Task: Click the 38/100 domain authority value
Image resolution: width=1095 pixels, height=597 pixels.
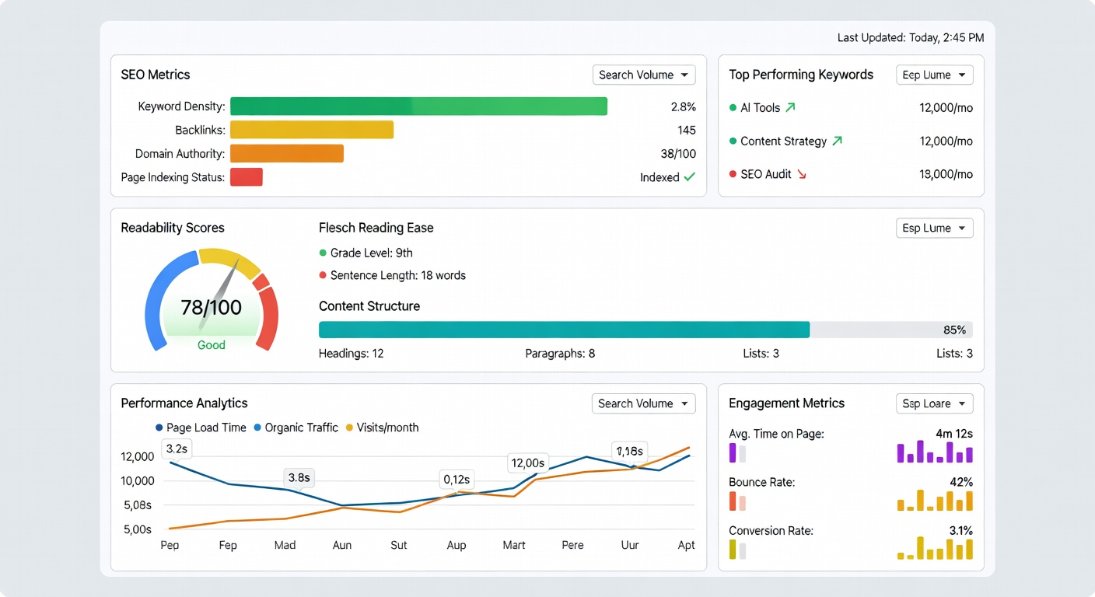Action: 678,154
